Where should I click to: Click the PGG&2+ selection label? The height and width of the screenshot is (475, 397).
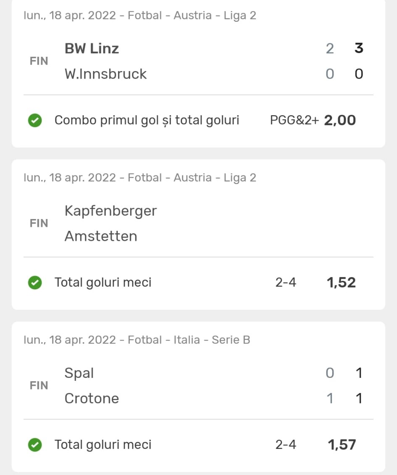click(294, 121)
